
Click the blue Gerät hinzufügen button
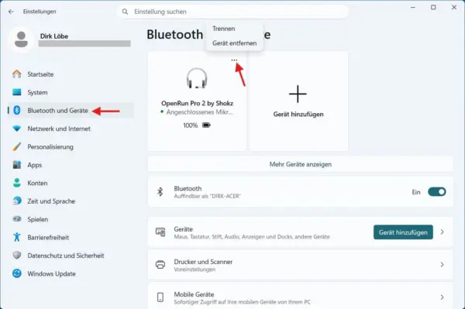[403, 232]
